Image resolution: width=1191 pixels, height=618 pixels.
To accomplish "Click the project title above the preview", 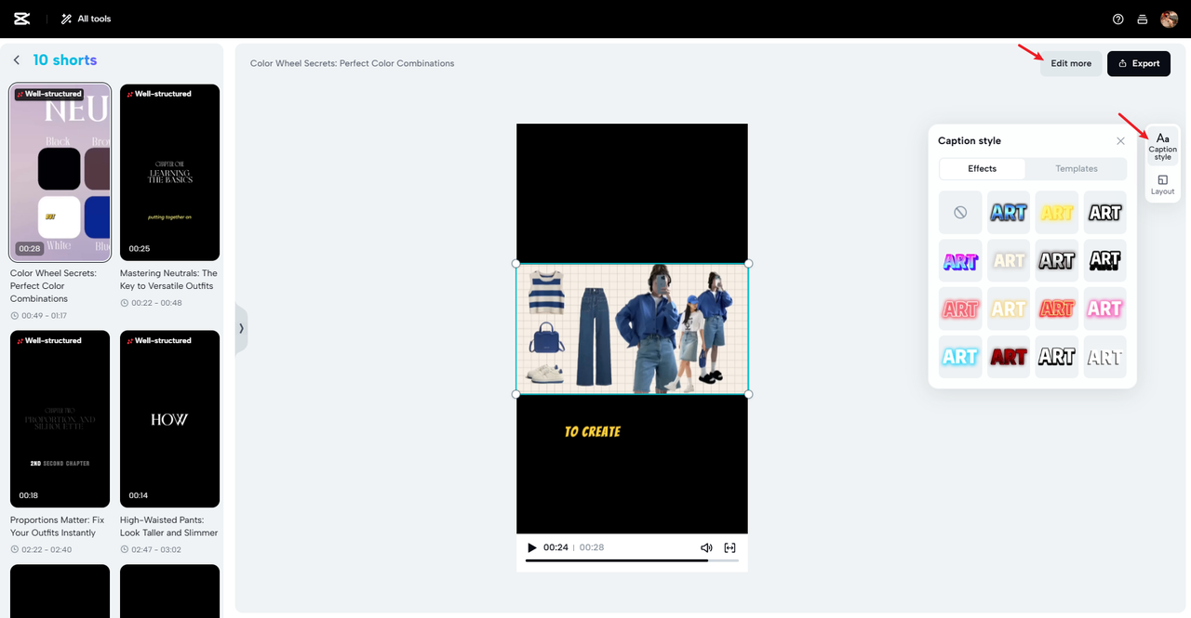I will point(352,64).
